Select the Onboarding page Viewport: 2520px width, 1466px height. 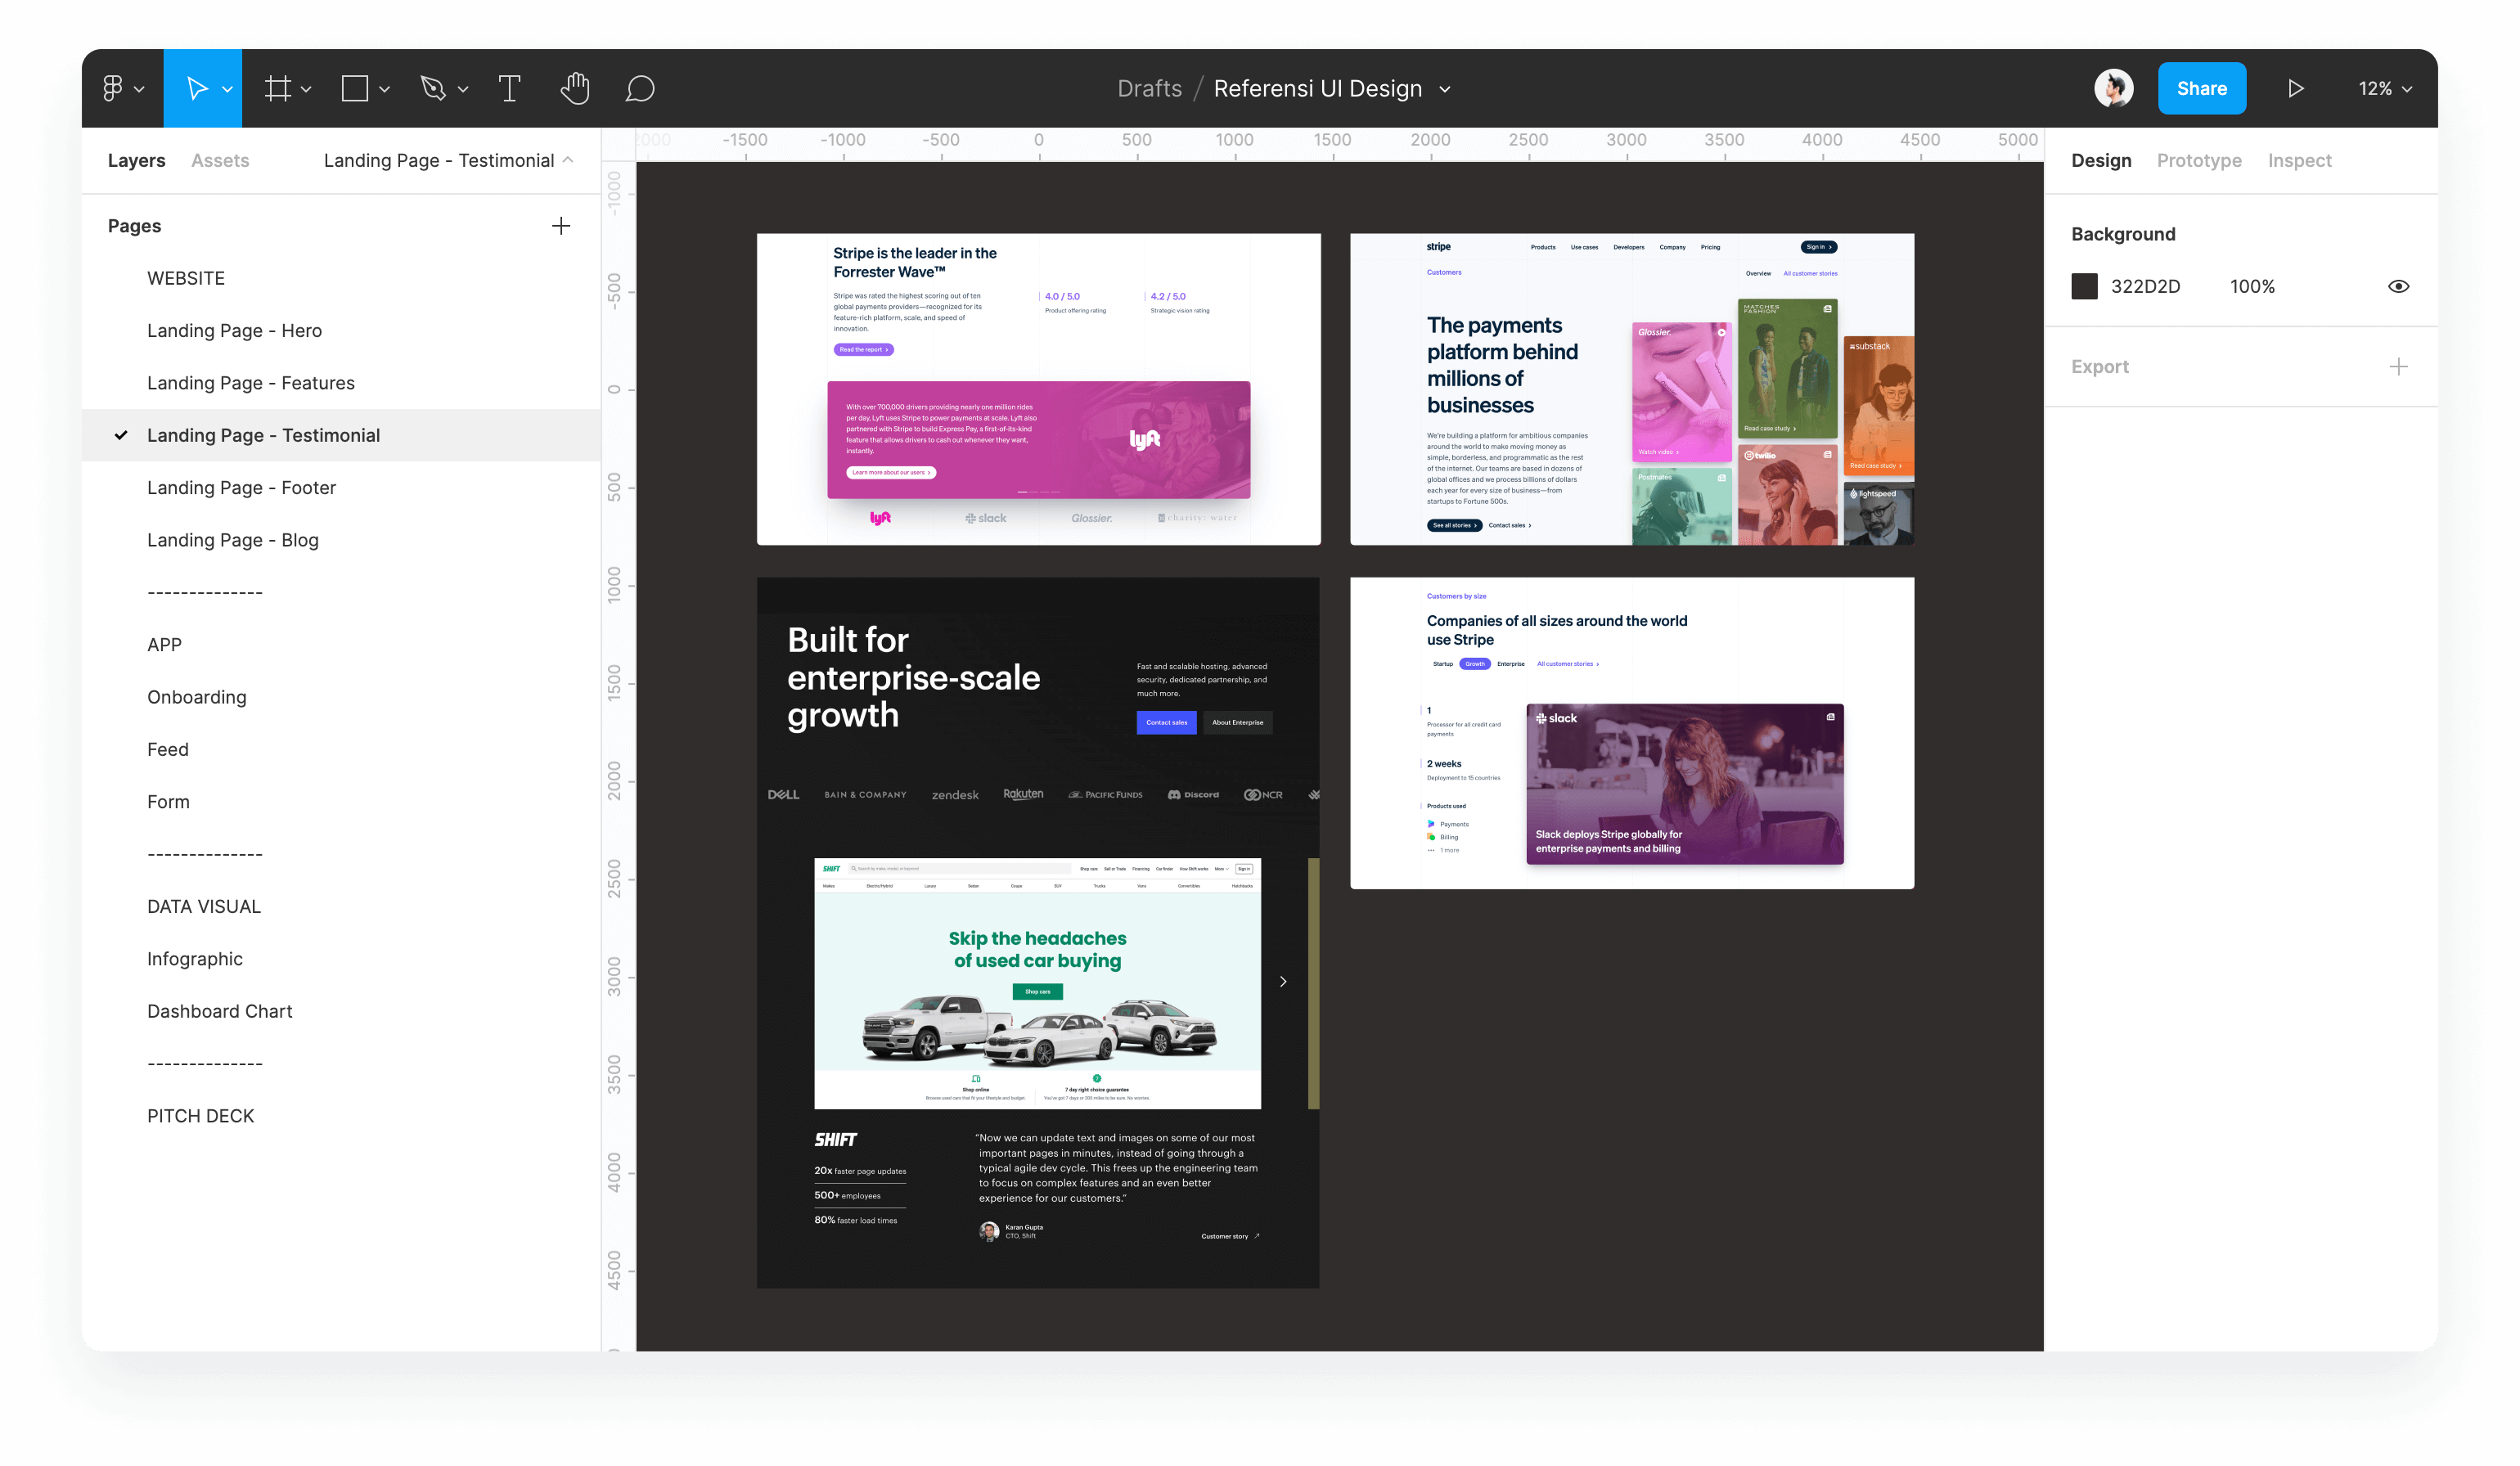pyautogui.click(x=341, y=697)
